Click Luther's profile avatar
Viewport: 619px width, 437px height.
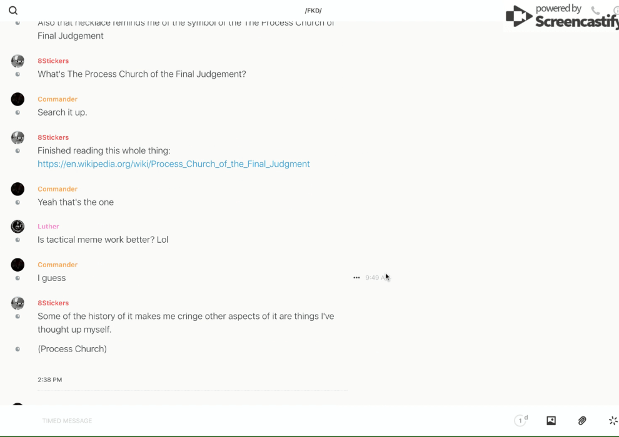[18, 227]
